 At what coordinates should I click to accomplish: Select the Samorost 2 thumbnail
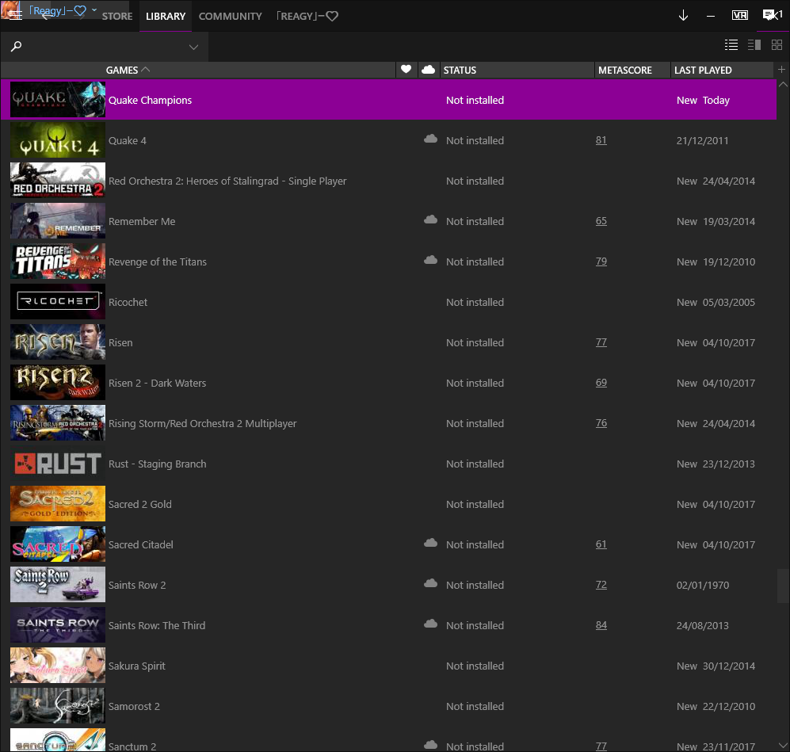coord(58,706)
